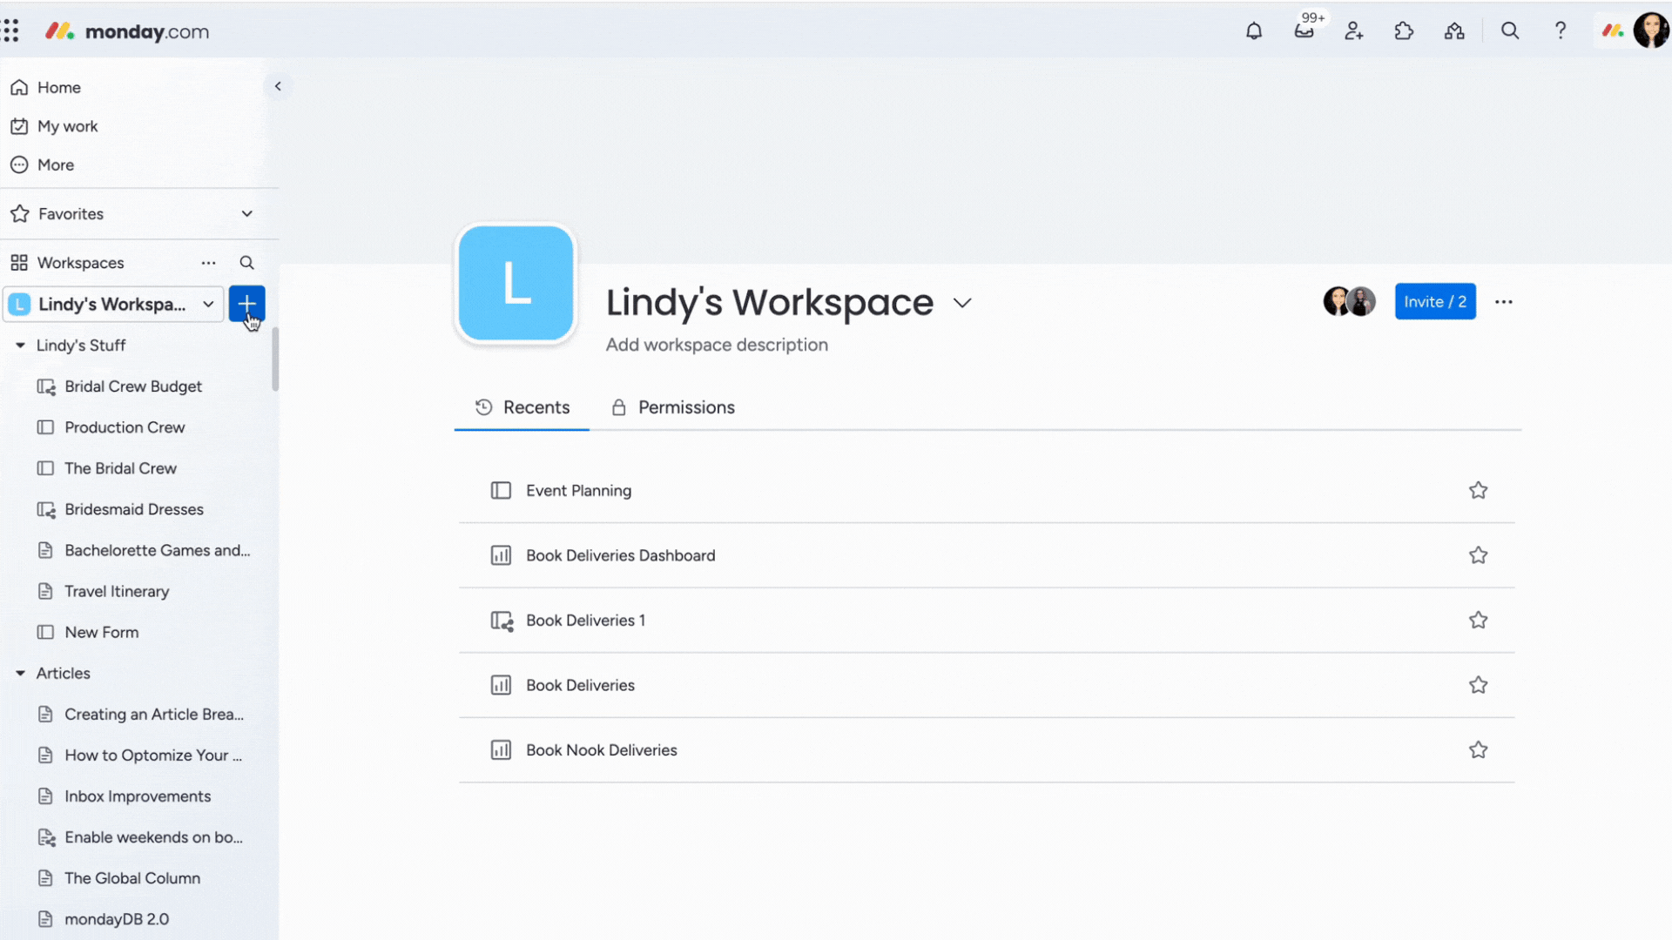Collapse the left sidebar navigation

[x=278, y=86]
